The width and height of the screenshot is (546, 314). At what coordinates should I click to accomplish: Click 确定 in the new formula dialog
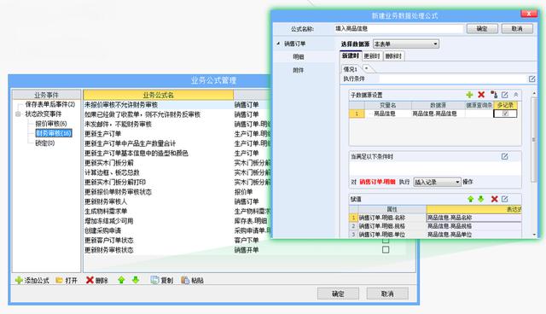pos(482,29)
